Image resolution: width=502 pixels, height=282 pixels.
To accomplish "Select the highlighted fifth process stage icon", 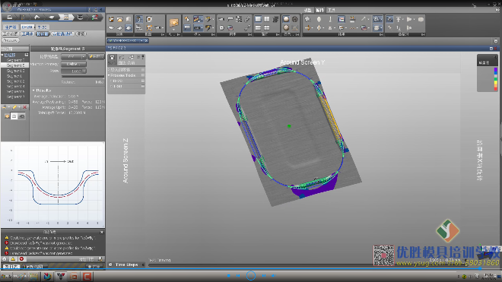I will point(65,17).
